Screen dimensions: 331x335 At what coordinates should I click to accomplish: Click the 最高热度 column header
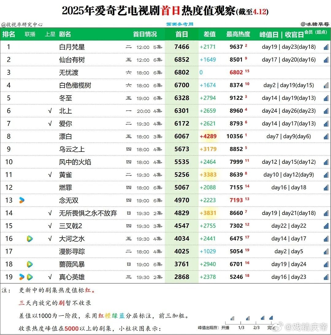pos(238,34)
